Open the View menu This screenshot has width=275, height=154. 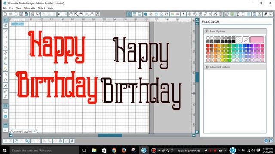(19, 8)
